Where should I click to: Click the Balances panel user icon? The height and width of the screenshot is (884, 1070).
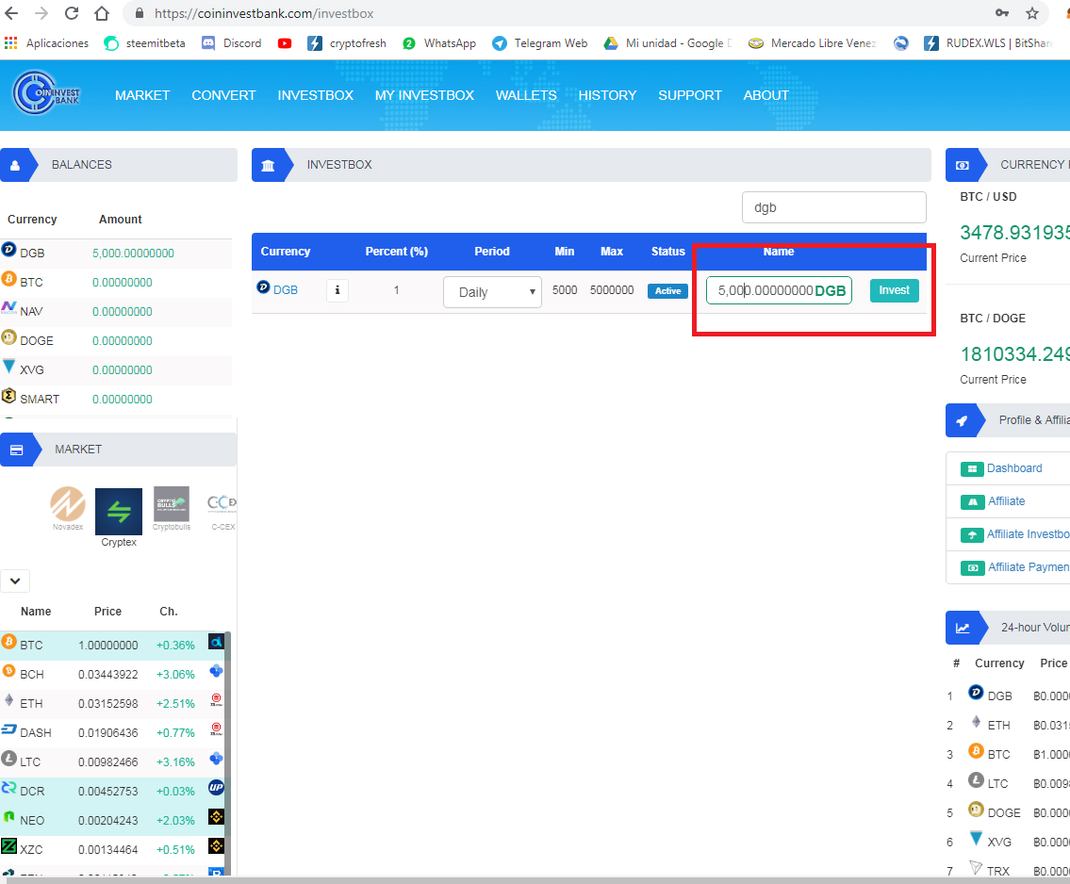(15, 165)
